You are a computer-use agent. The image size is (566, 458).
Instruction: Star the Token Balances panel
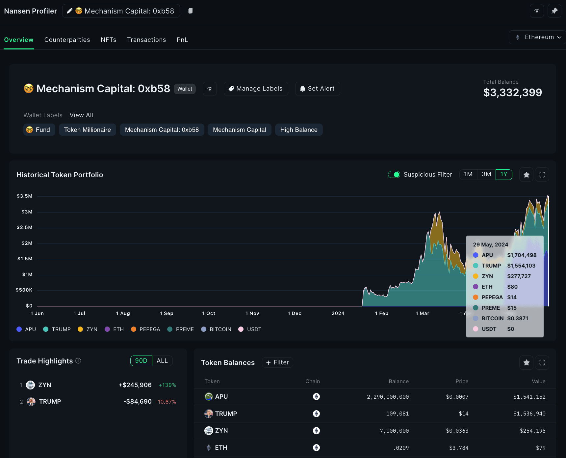tap(526, 362)
